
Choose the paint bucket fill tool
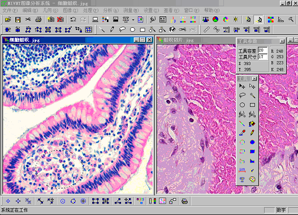pos(252,123)
